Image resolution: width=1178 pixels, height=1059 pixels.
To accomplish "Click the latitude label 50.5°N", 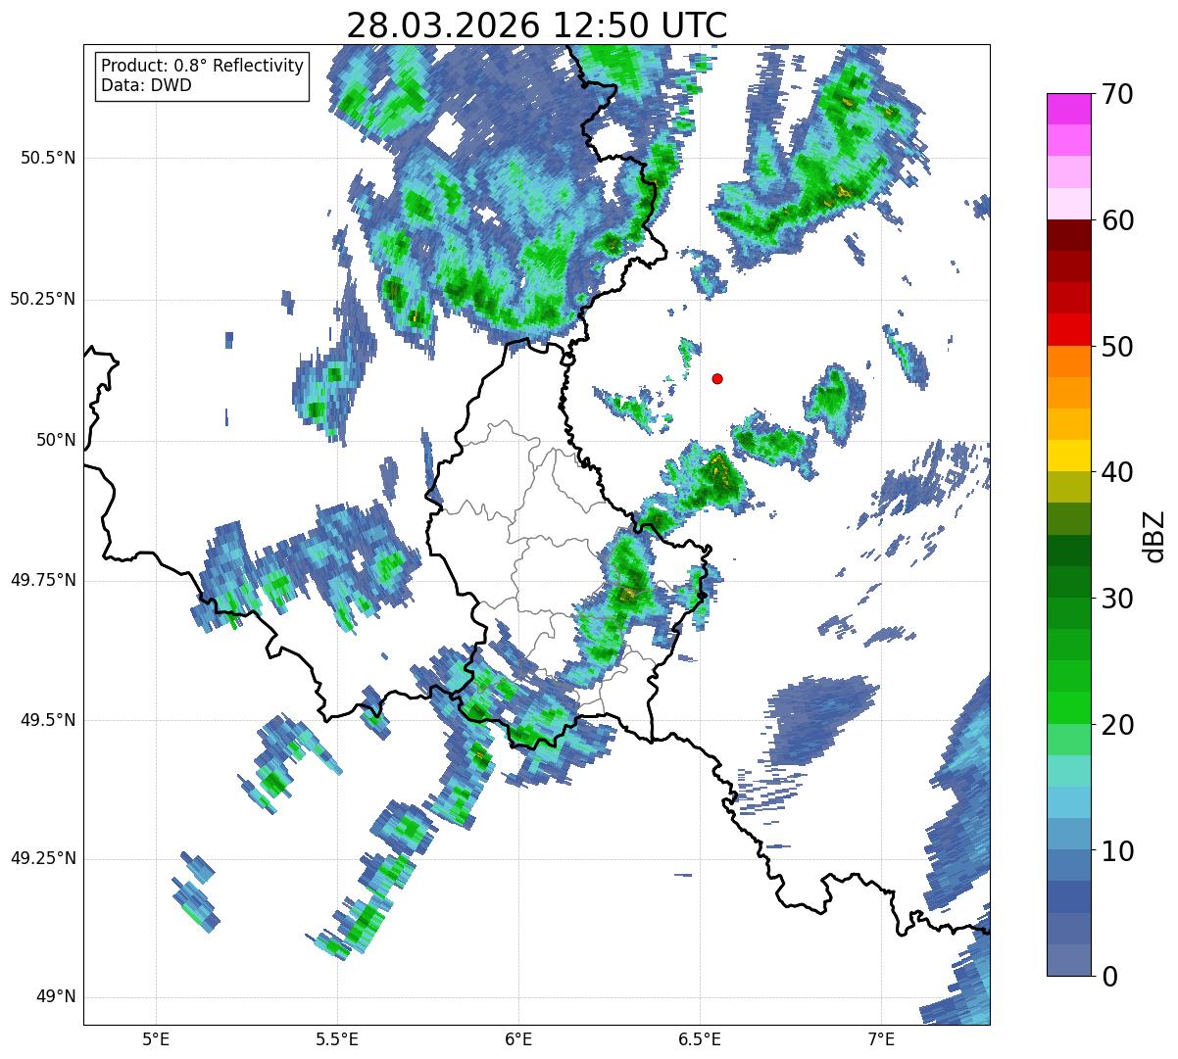I will tap(49, 158).
